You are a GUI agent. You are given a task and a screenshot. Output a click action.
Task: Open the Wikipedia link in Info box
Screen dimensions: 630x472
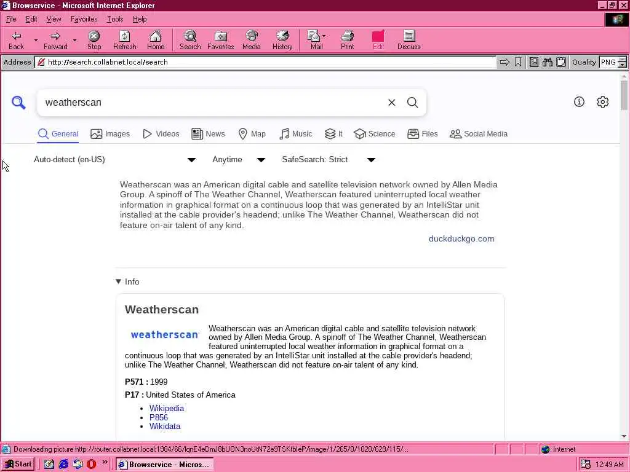pyautogui.click(x=167, y=408)
